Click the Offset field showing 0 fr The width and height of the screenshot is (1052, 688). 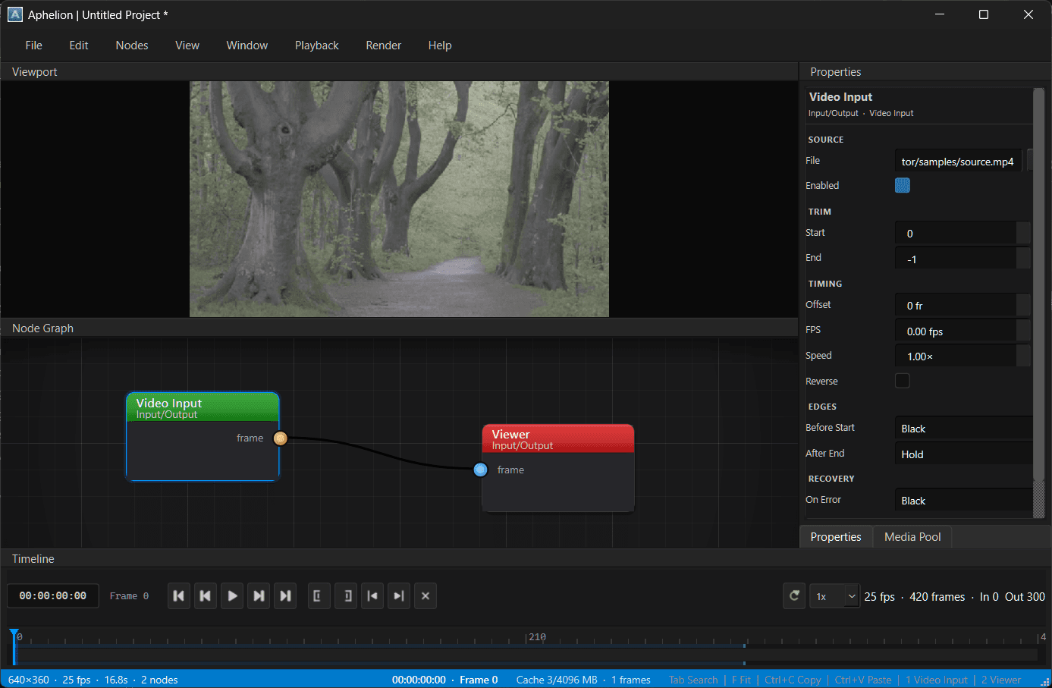point(956,305)
